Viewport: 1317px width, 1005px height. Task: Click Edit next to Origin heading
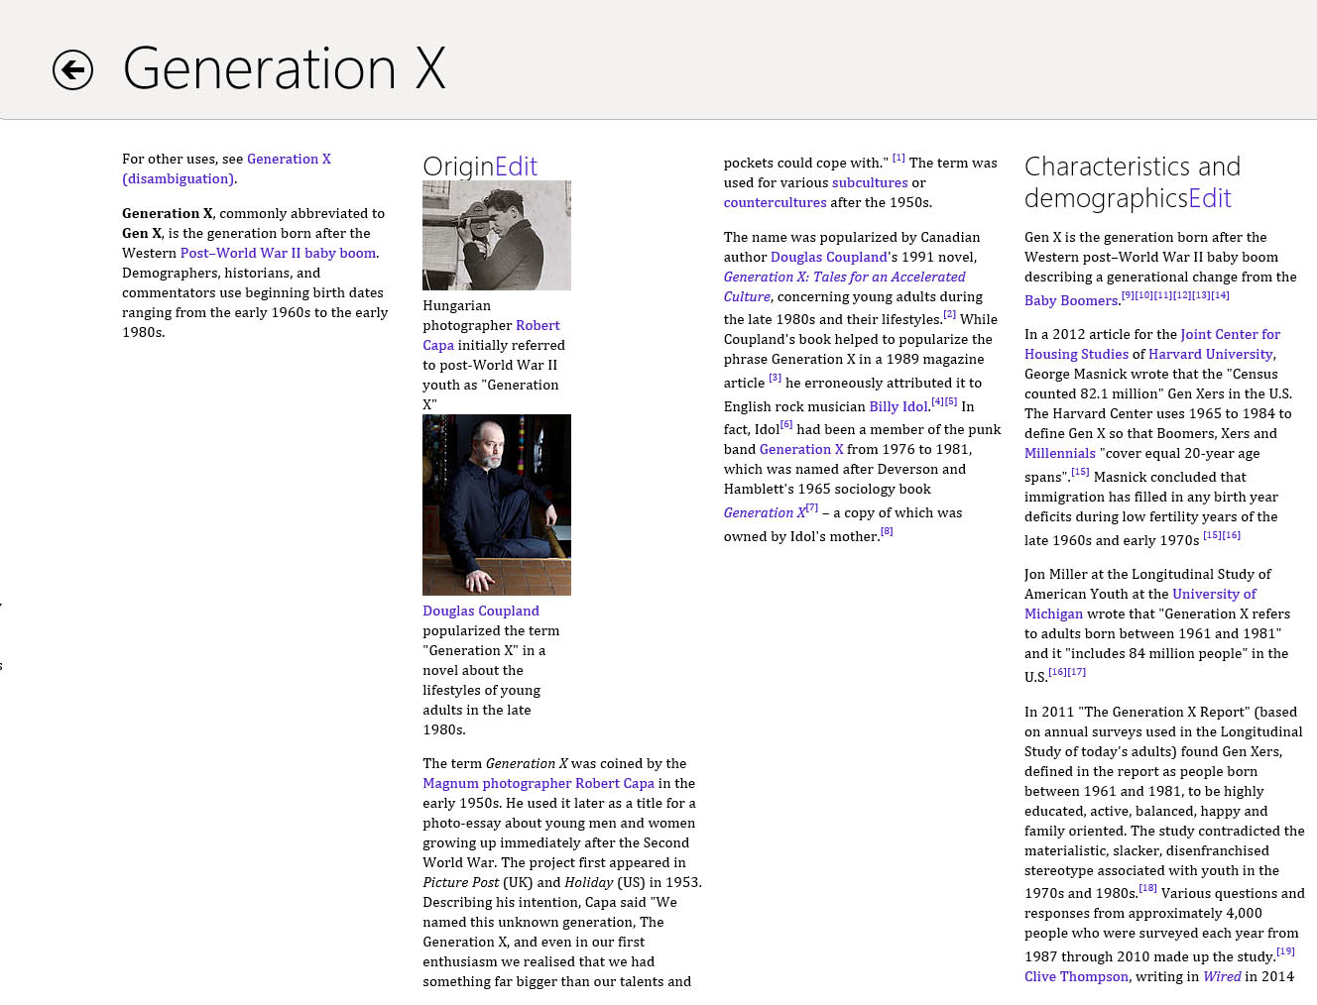[x=516, y=166]
